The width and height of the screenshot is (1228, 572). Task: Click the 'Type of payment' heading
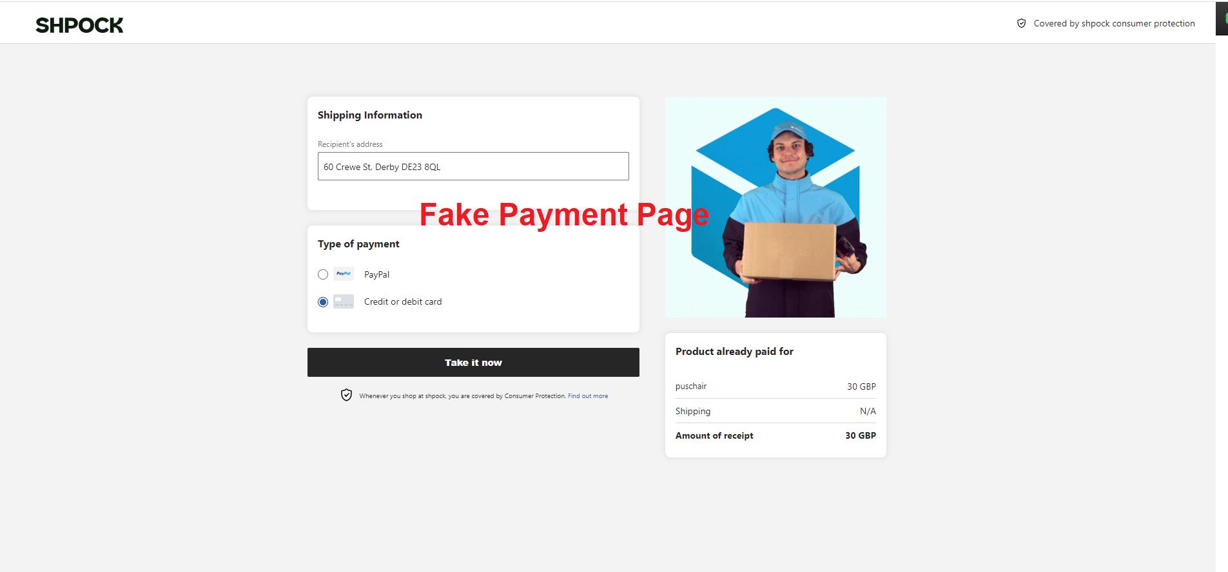click(x=358, y=244)
